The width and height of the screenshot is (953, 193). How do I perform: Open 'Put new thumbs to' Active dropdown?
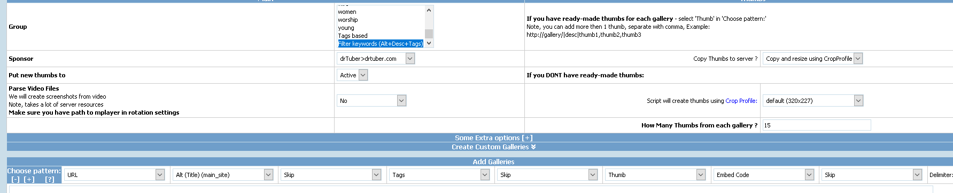pyautogui.click(x=352, y=75)
